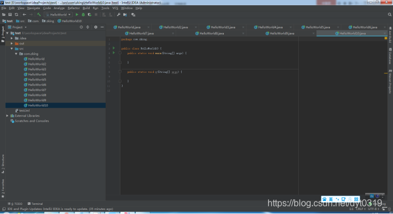The height and width of the screenshot is (214, 393).
Task: Fold the second method via gutter toggle
Action: click(x=120, y=72)
